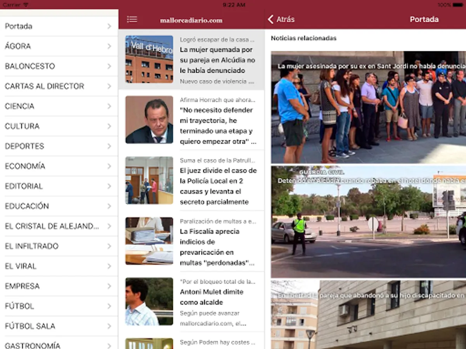Tap "Logró escapar de la casa" subtitle
This screenshot has height=349, width=466.
[x=217, y=40]
